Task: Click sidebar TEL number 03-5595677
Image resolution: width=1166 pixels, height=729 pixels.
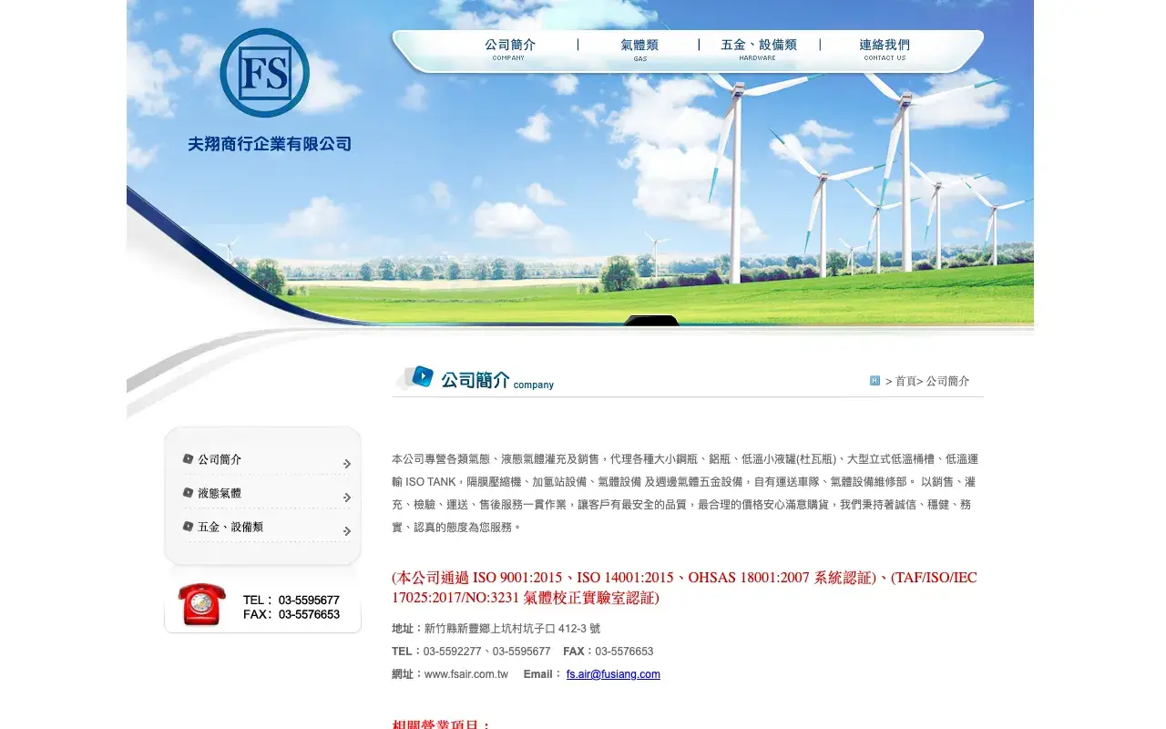Action: [x=309, y=600]
